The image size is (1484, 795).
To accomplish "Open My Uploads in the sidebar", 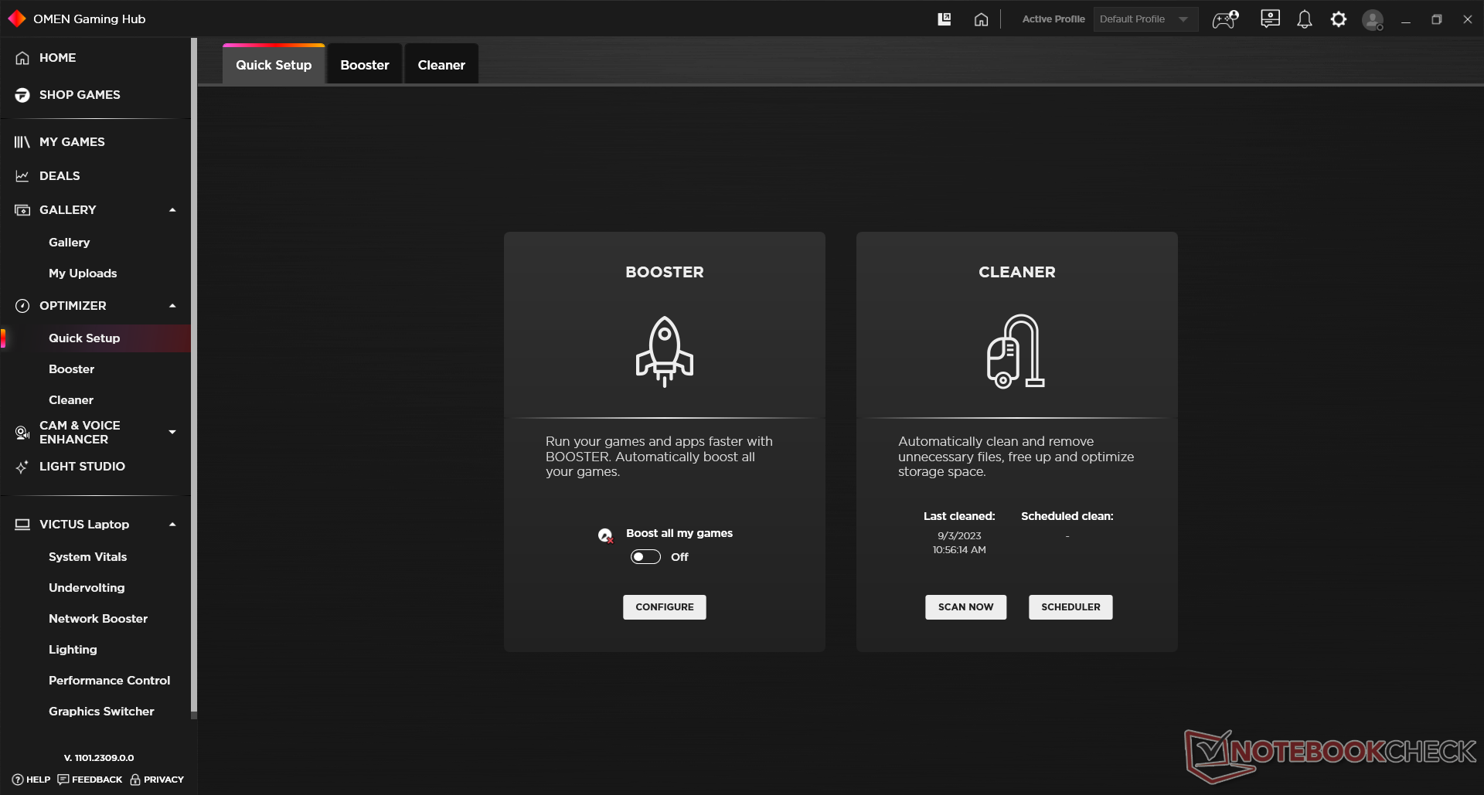I will (83, 273).
